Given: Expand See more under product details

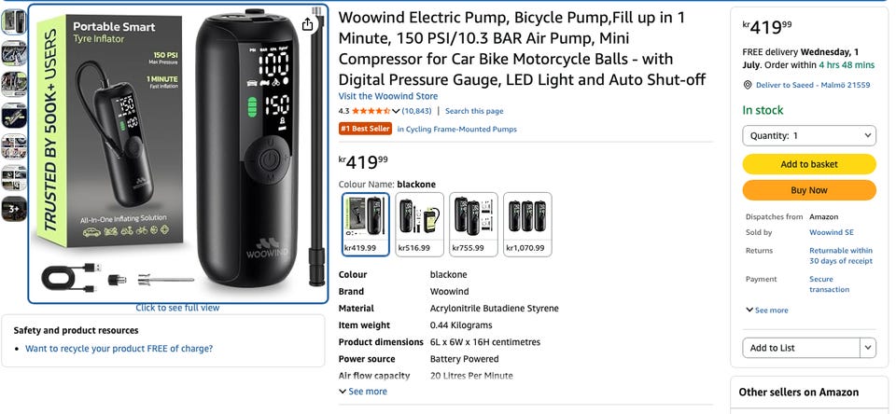Looking at the screenshot, I should (363, 392).
